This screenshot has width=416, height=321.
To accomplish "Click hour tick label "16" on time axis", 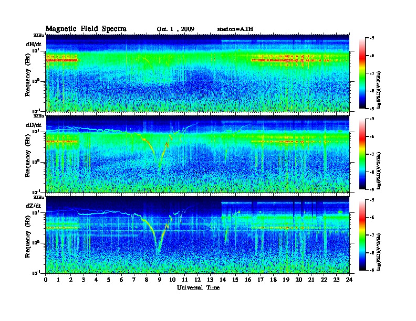I will coord(248,280).
